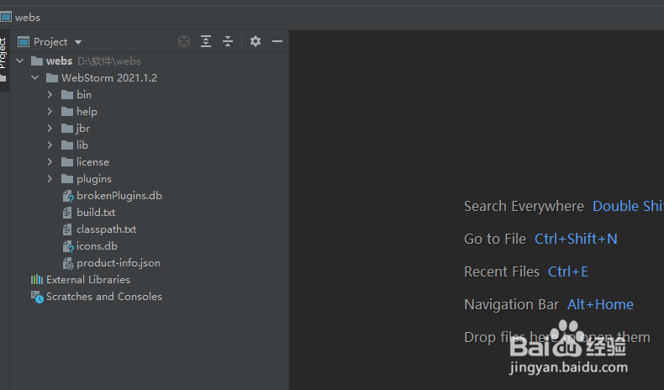Expand the plugins folder chevron
Screen dimensions: 664x390
(50, 179)
